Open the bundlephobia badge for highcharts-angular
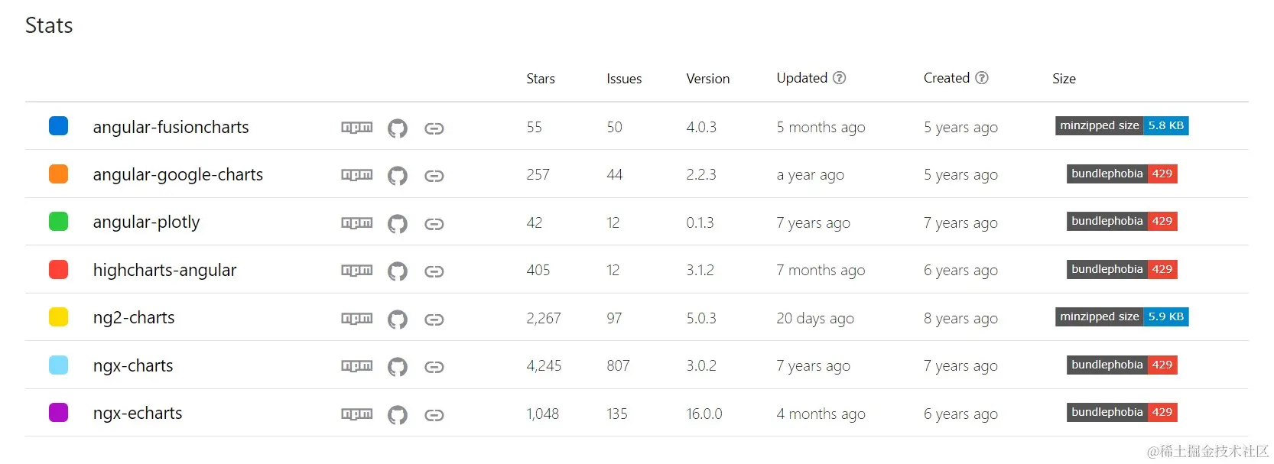 click(1121, 269)
